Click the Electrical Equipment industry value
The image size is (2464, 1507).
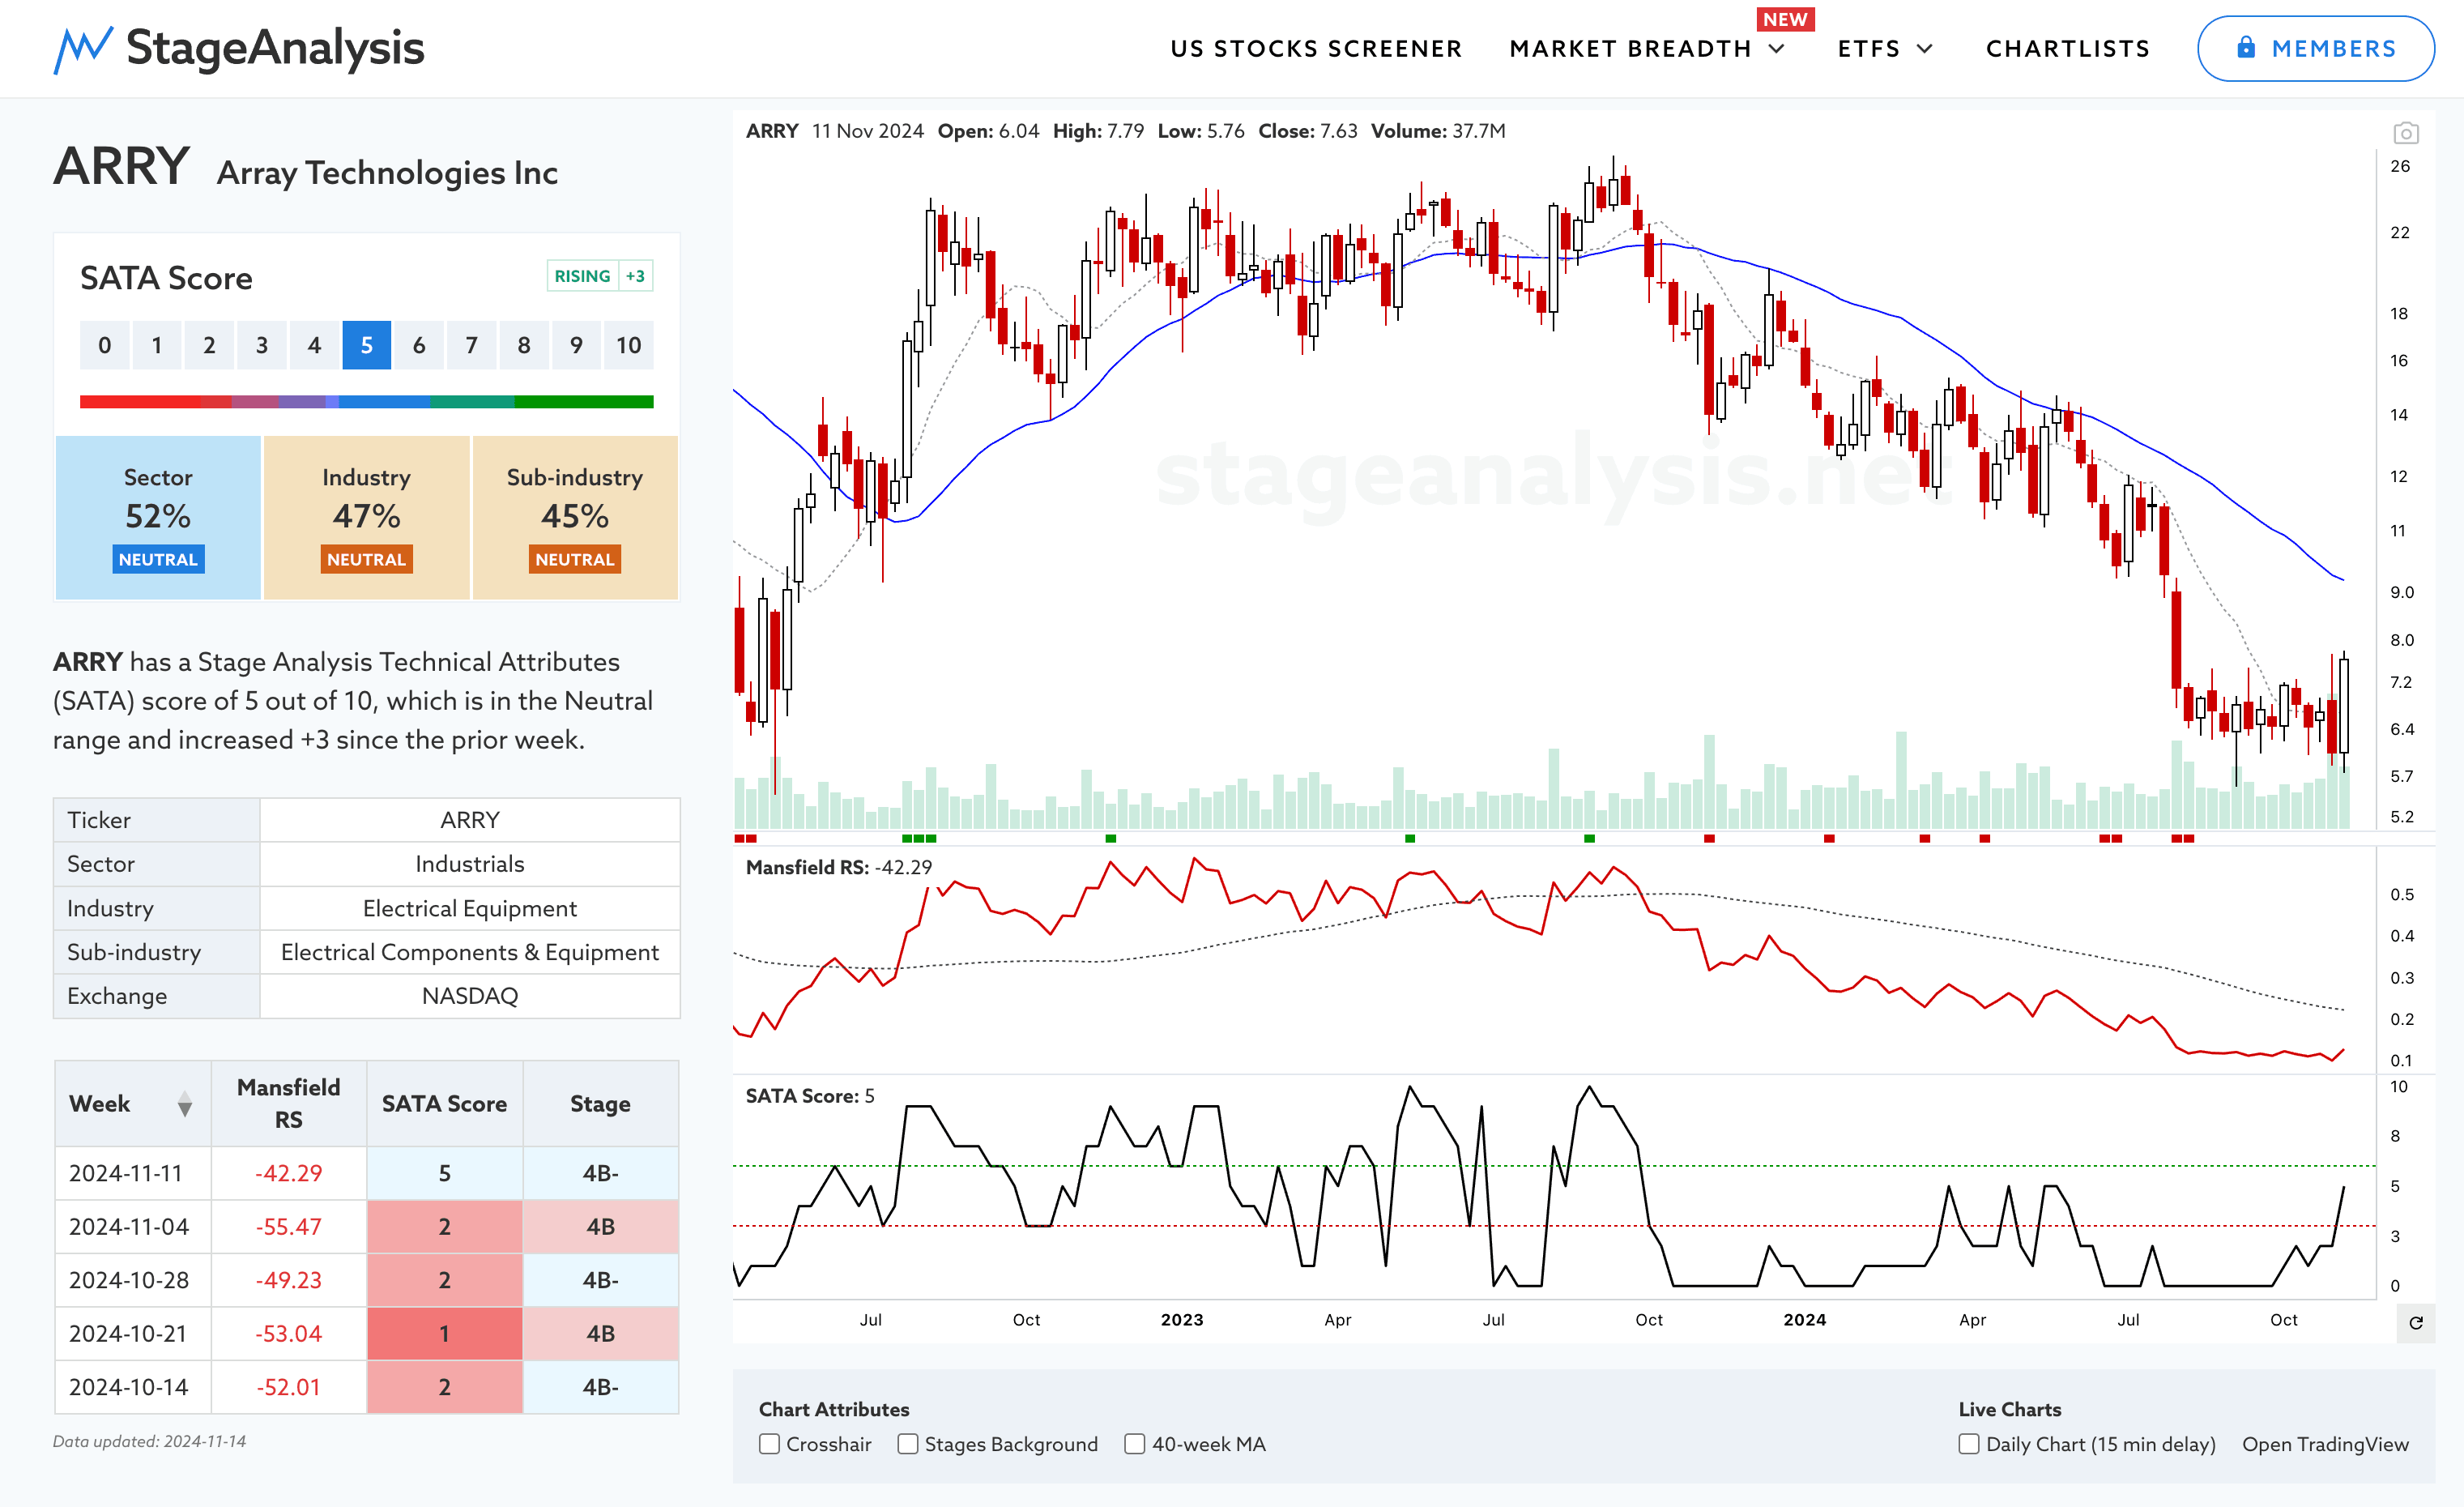coord(469,908)
